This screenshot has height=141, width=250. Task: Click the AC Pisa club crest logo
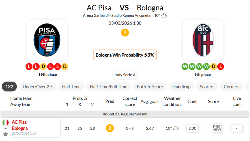click(47, 40)
